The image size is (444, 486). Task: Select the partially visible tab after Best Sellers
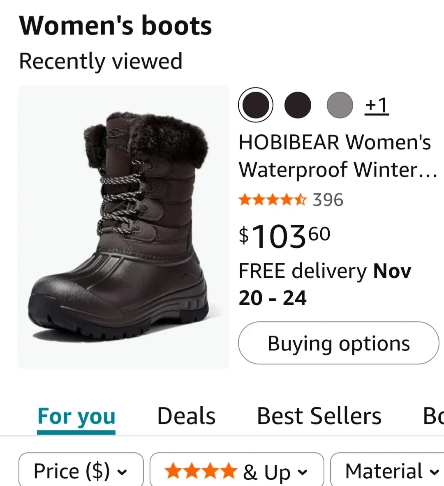(433, 416)
